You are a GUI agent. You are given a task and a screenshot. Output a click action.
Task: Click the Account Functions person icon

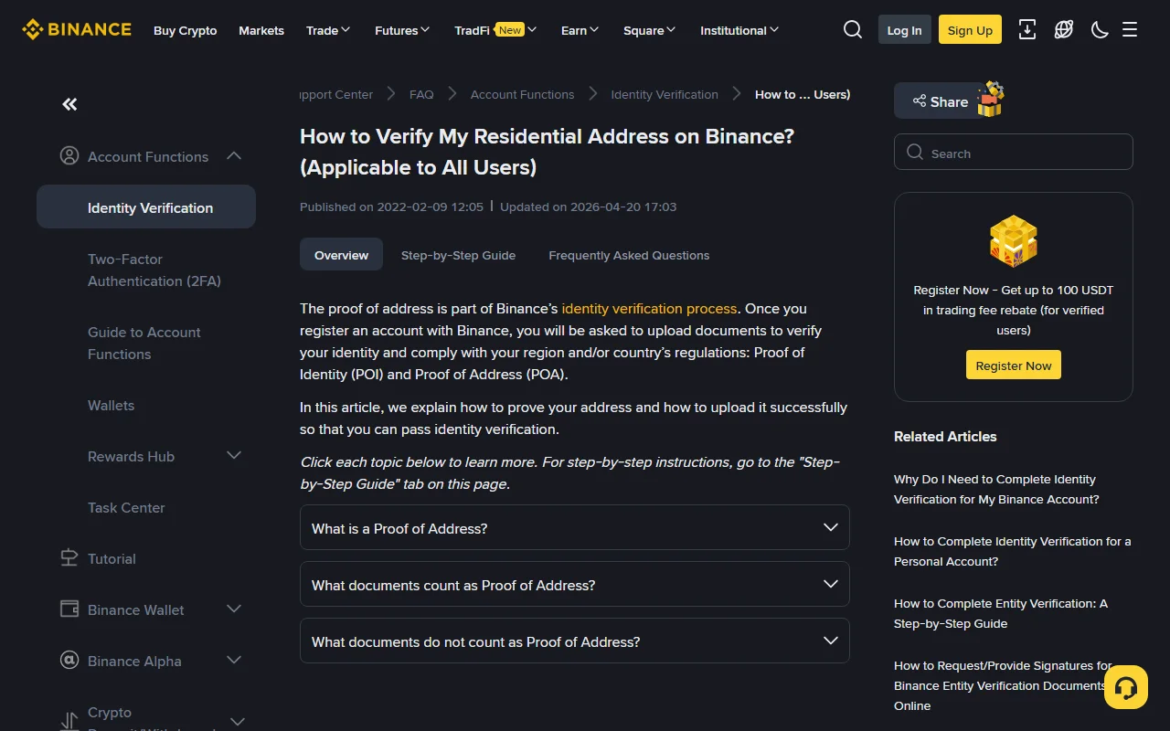pyautogui.click(x=69, y=156)
